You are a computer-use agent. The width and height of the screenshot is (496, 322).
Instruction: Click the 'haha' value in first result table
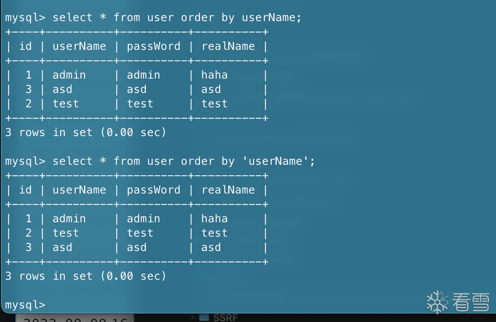tap(214, 75)
